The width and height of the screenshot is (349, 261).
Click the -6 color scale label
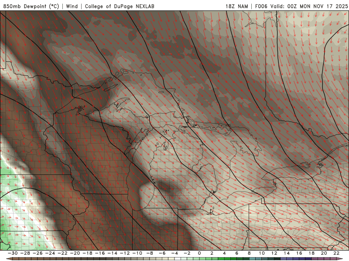[x=162, y=253]
